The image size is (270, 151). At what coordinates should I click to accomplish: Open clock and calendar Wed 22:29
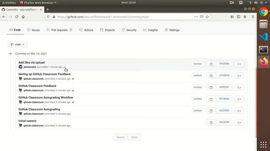click(x=128, y=3)
